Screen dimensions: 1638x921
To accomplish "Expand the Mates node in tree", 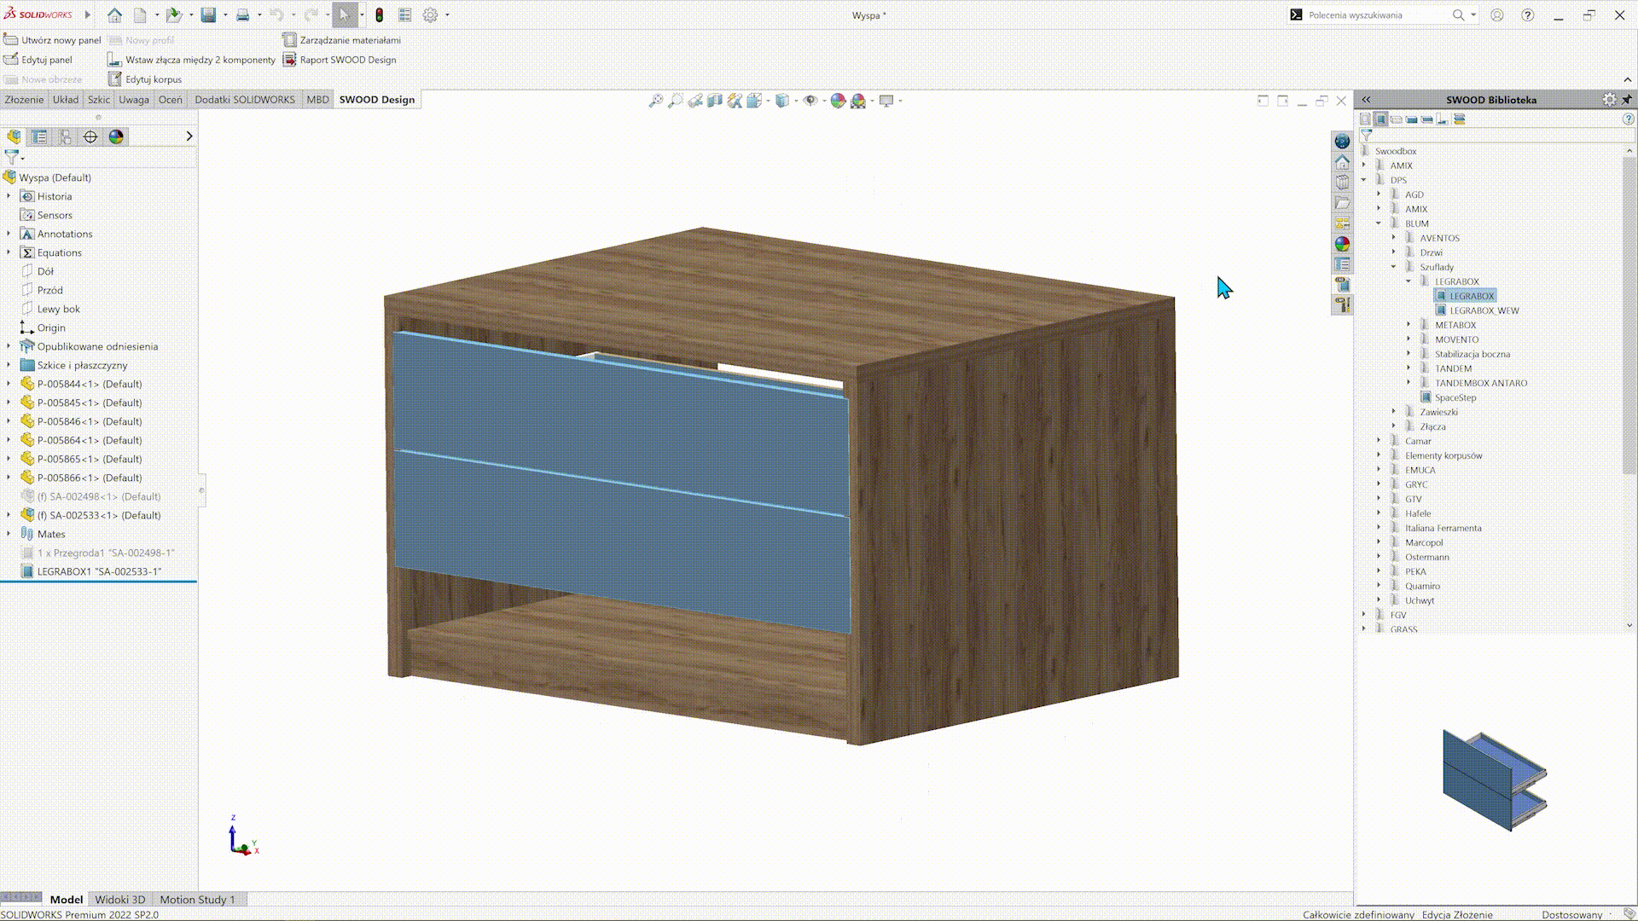I will pyautogui.click(x=9, y=534).
